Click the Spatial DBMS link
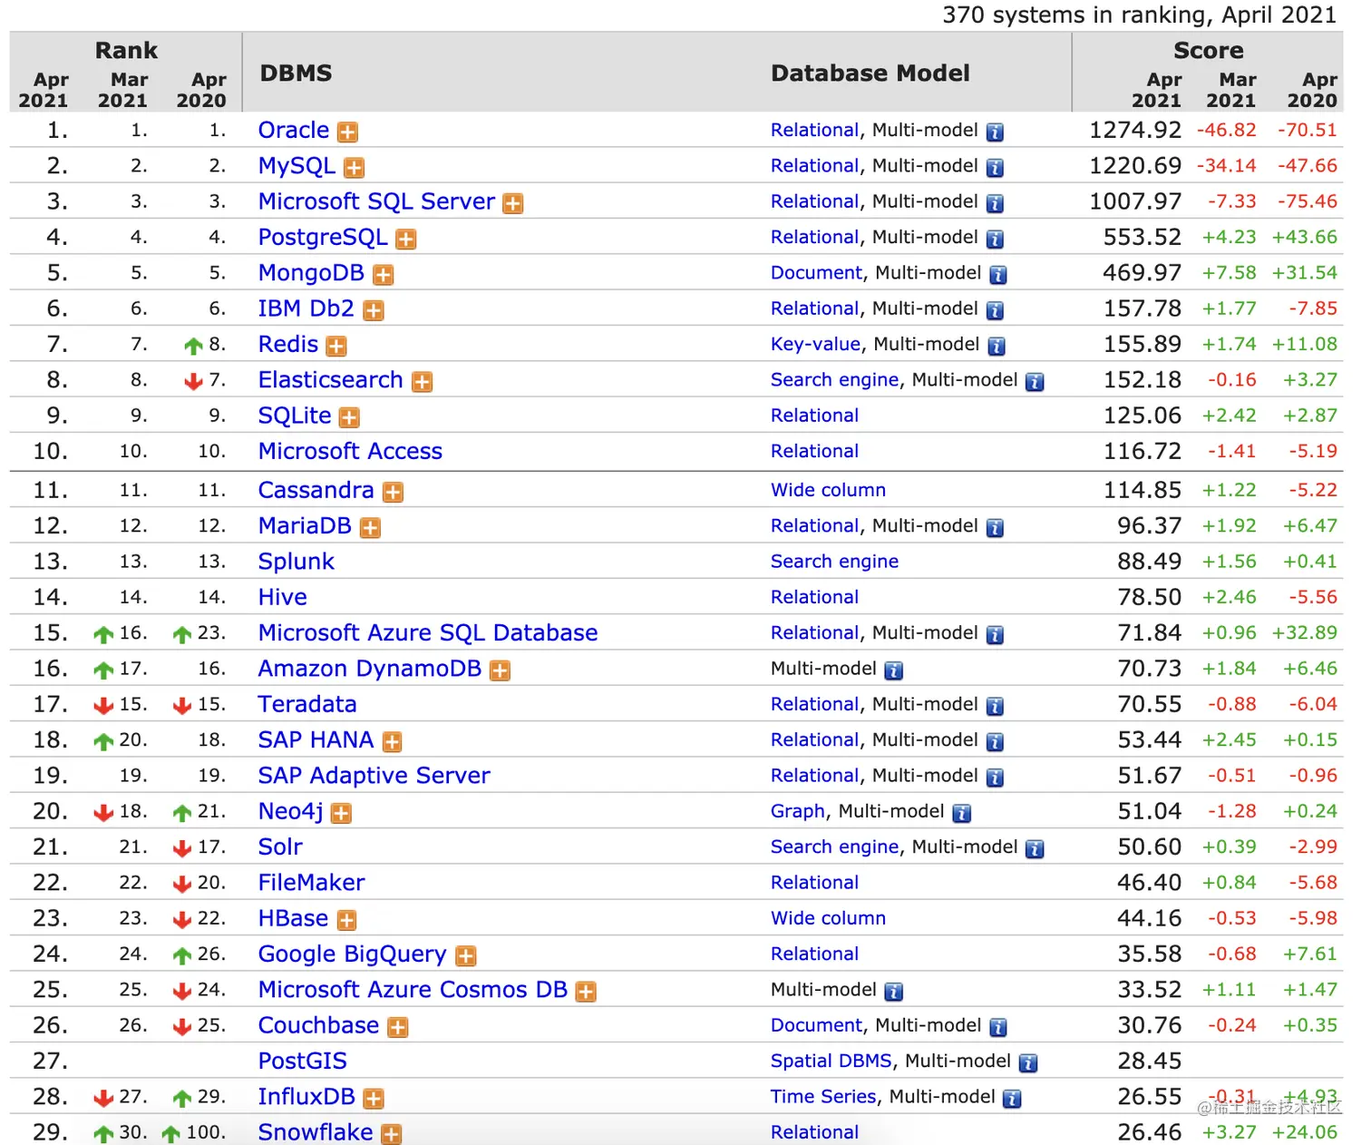 click(x=831, y=1061)
